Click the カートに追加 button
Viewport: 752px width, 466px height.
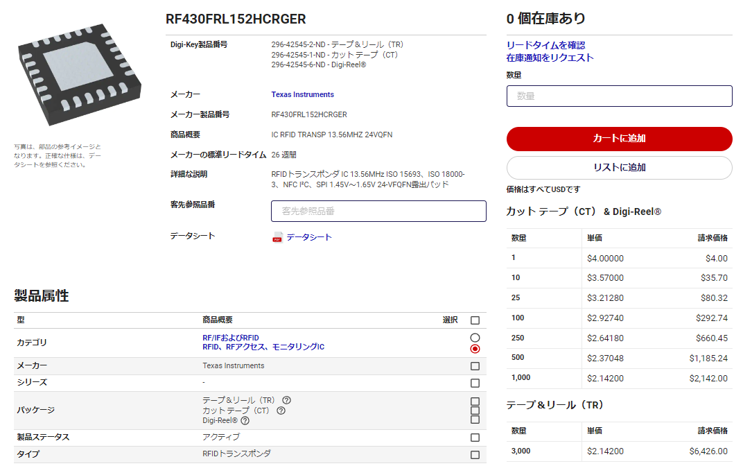click(619, 139)
